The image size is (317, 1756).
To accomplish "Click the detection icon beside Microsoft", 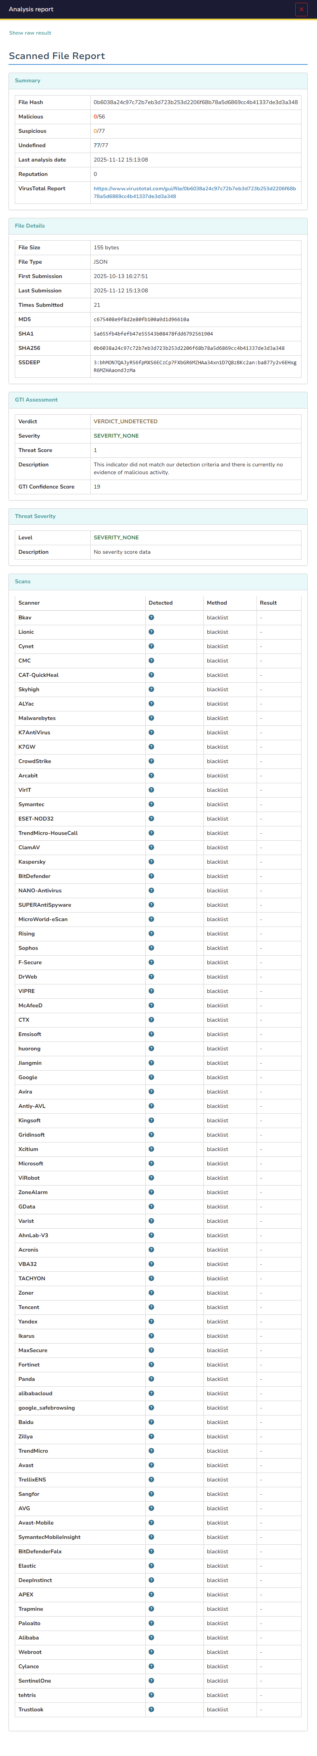I will coord(151,1163).
